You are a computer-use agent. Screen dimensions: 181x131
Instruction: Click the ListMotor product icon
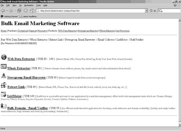click(4, 94)
